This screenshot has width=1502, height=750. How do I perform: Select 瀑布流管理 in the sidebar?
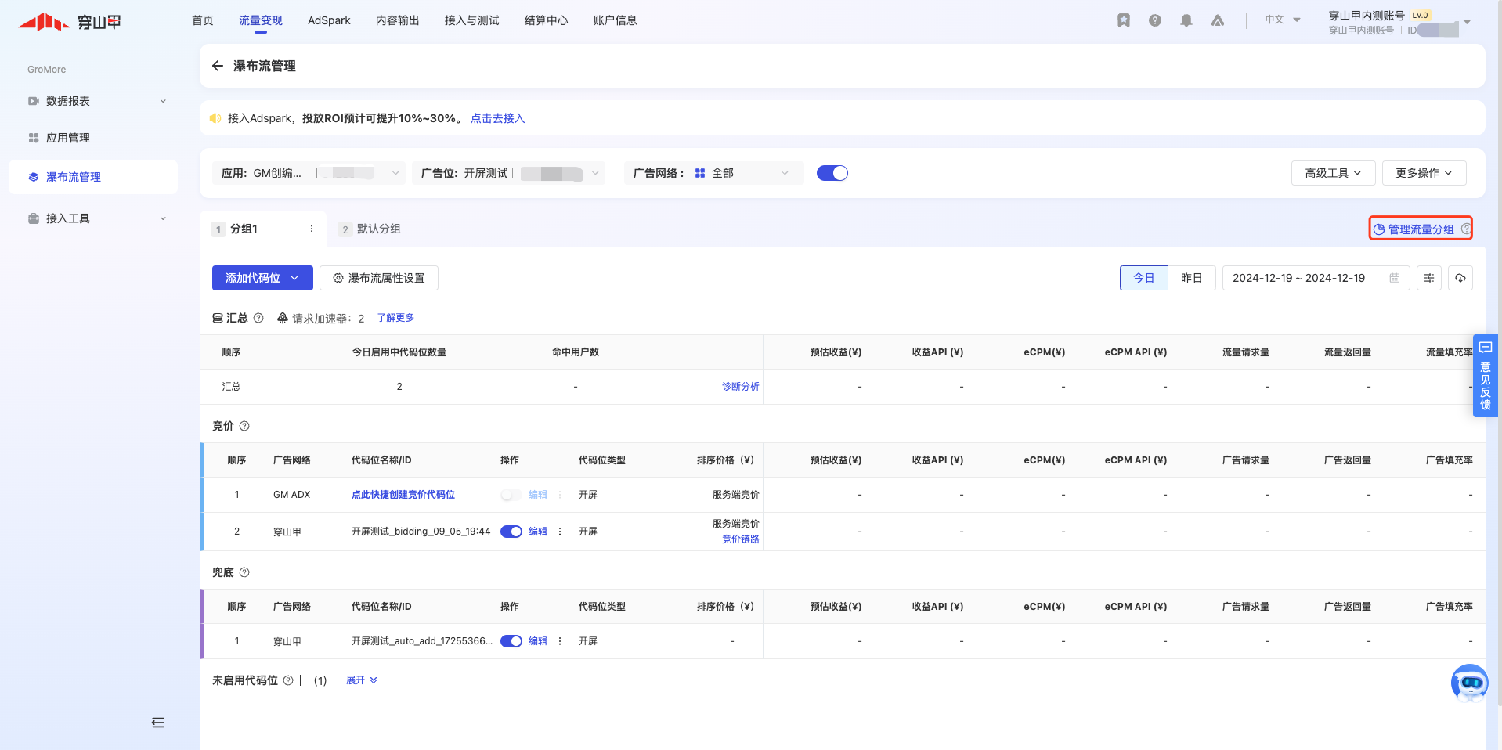(x=93, y=177)
